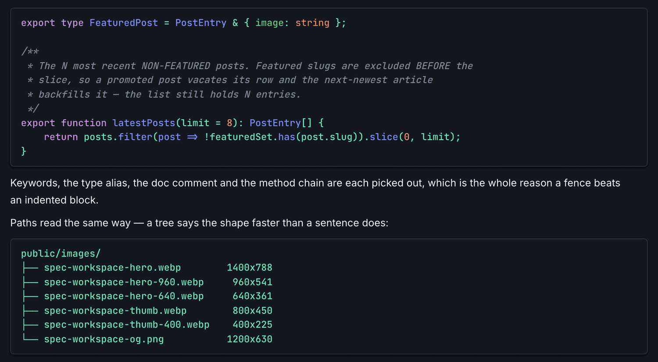
Task: Click the "spec-workspace-hero.webp" file name
Action: click(112, 267)
